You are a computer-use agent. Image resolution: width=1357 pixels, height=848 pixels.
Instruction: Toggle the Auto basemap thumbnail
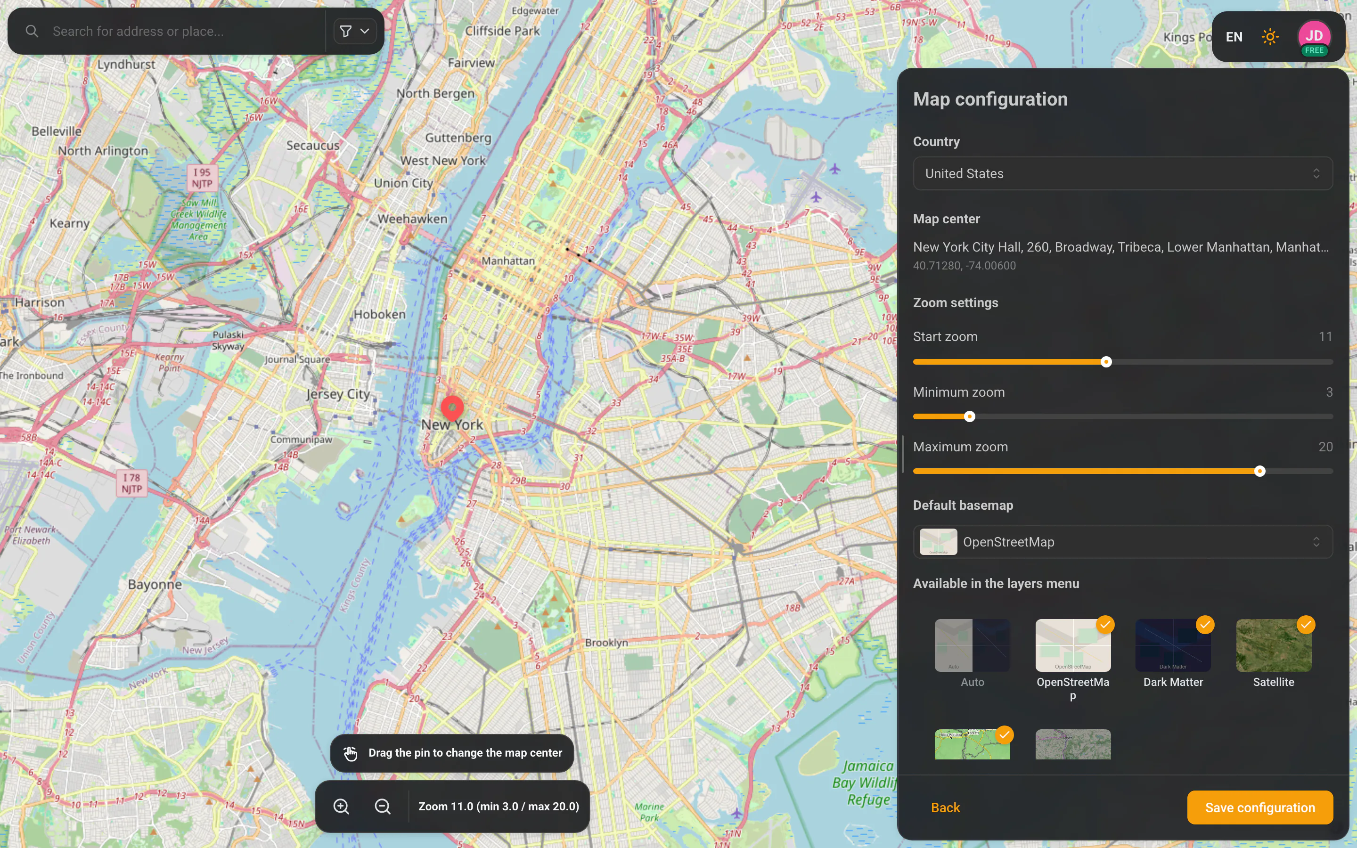click(973, 645)
